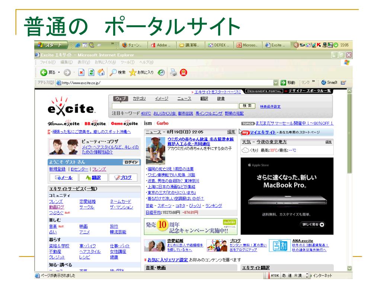Expand the quick launch overflow chevron
This screenshot has height=285, width=381.
point(112,44)
